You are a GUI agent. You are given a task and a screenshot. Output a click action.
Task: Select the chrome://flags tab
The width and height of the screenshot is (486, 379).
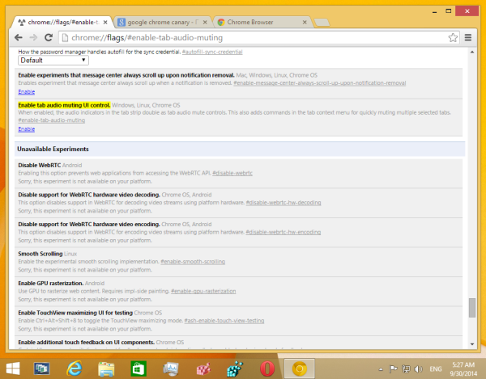click(63, 23)
